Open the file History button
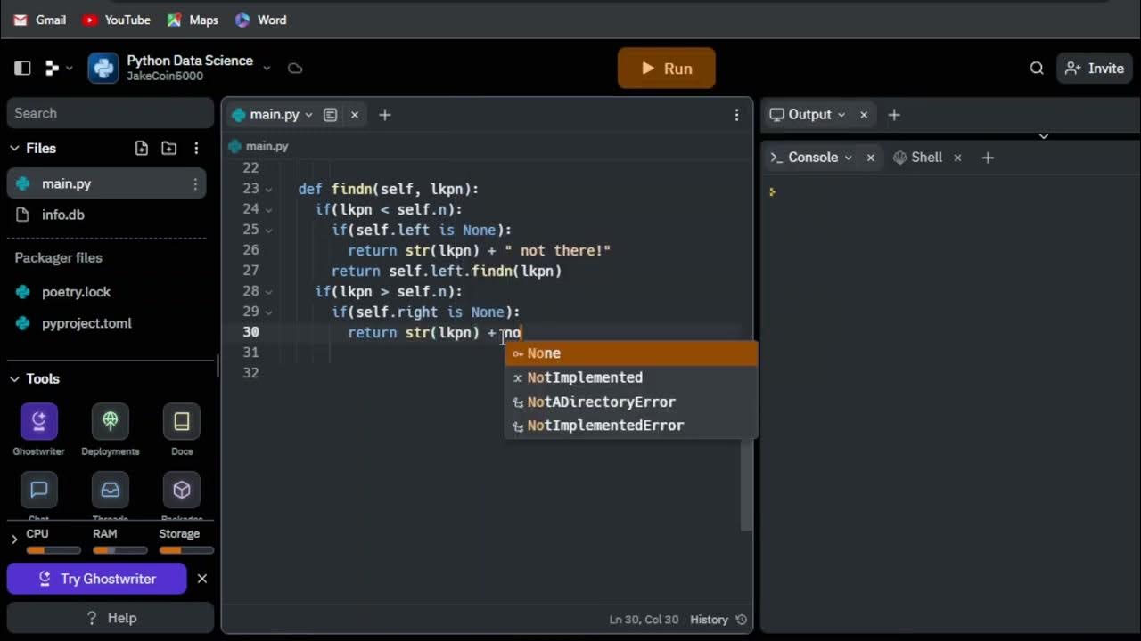This screenshot has width=1141, height=641. pos(718,620)
